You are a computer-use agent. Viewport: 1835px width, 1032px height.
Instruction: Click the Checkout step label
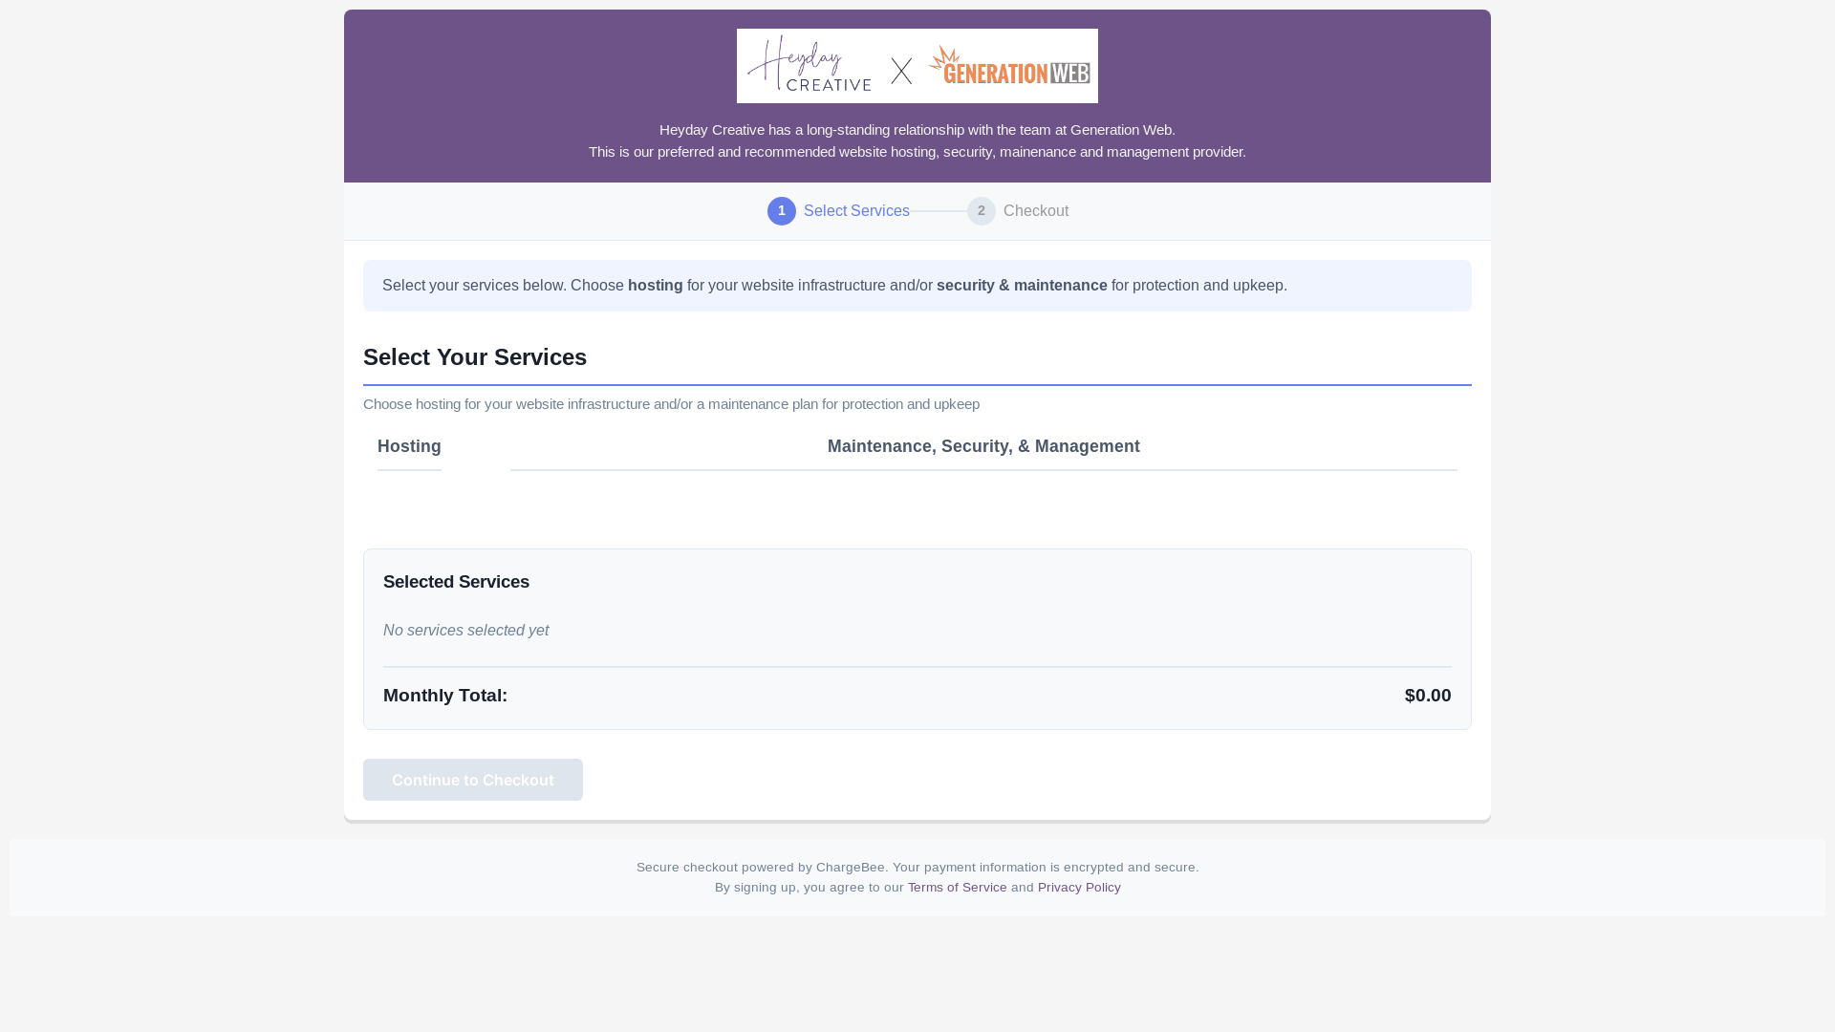pyautogui.click(x=1036, y=211)
